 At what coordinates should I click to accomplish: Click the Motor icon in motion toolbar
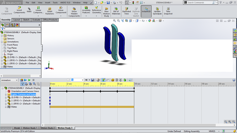click(113, 80)
